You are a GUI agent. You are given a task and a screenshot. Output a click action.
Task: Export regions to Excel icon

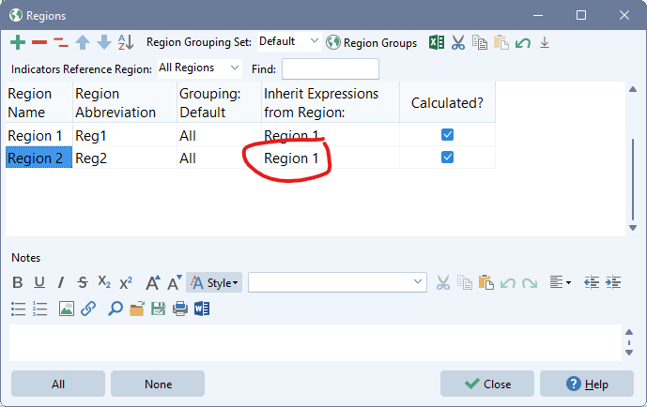(437, 43)
